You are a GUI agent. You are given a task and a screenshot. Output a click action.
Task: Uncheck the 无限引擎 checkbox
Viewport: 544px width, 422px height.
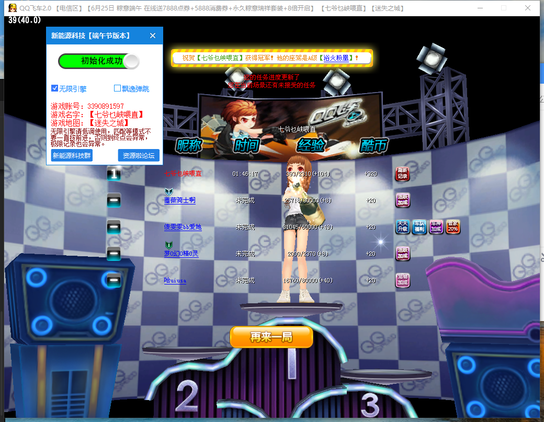tap(54, 88)
